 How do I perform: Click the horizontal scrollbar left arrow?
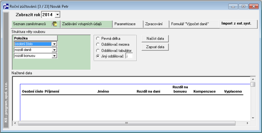click(15, 123)
